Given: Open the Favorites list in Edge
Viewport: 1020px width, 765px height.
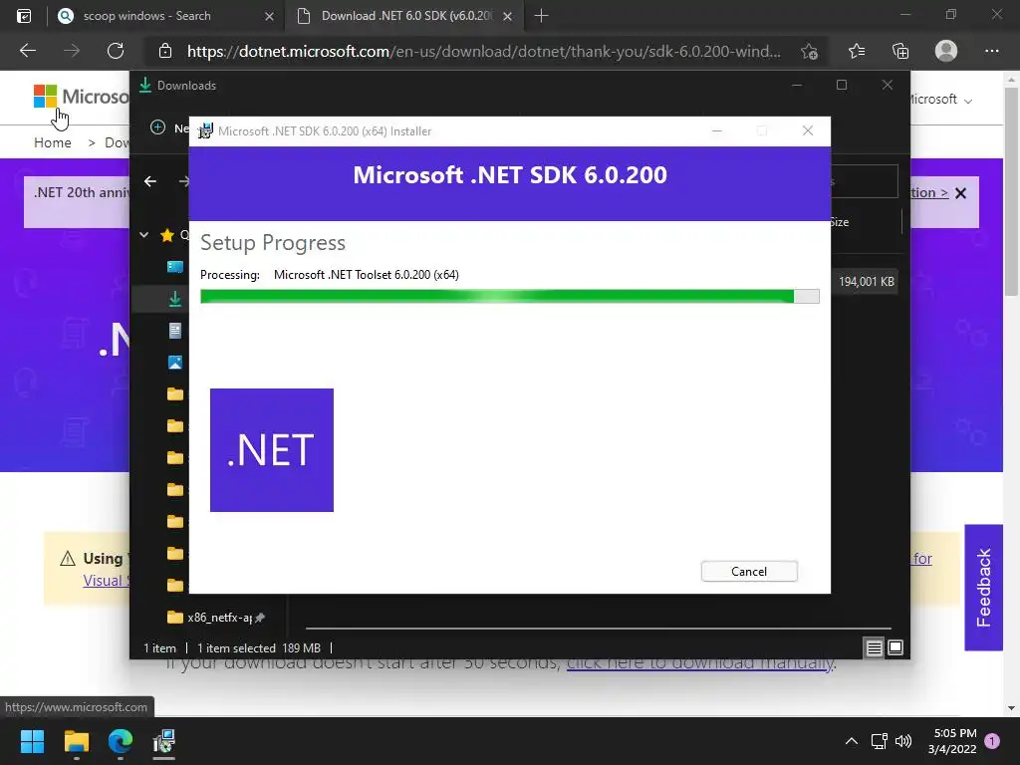Looking at the screenshot, I should [857, 51].
